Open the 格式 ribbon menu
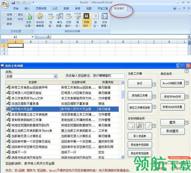 77,20
